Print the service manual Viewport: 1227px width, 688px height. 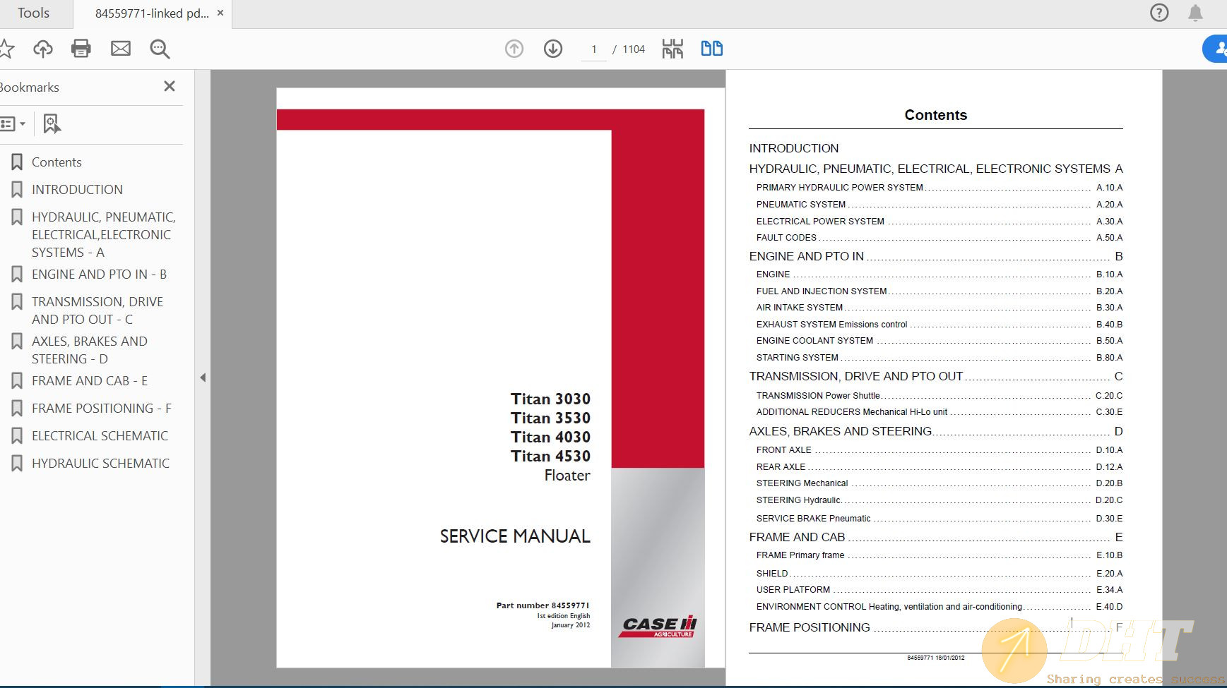coord(81,48)
